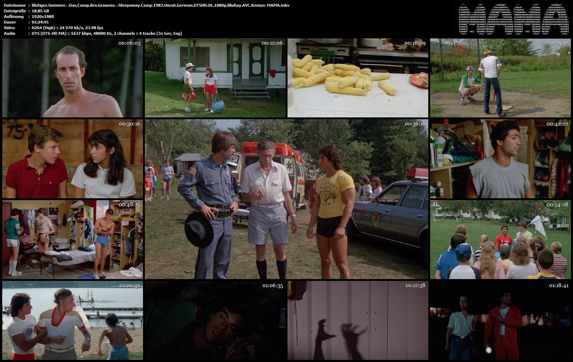Viewport: 573px width, 362px height.
Task: Click the 01:18:41 timestamp
Action: click(559, 286)
